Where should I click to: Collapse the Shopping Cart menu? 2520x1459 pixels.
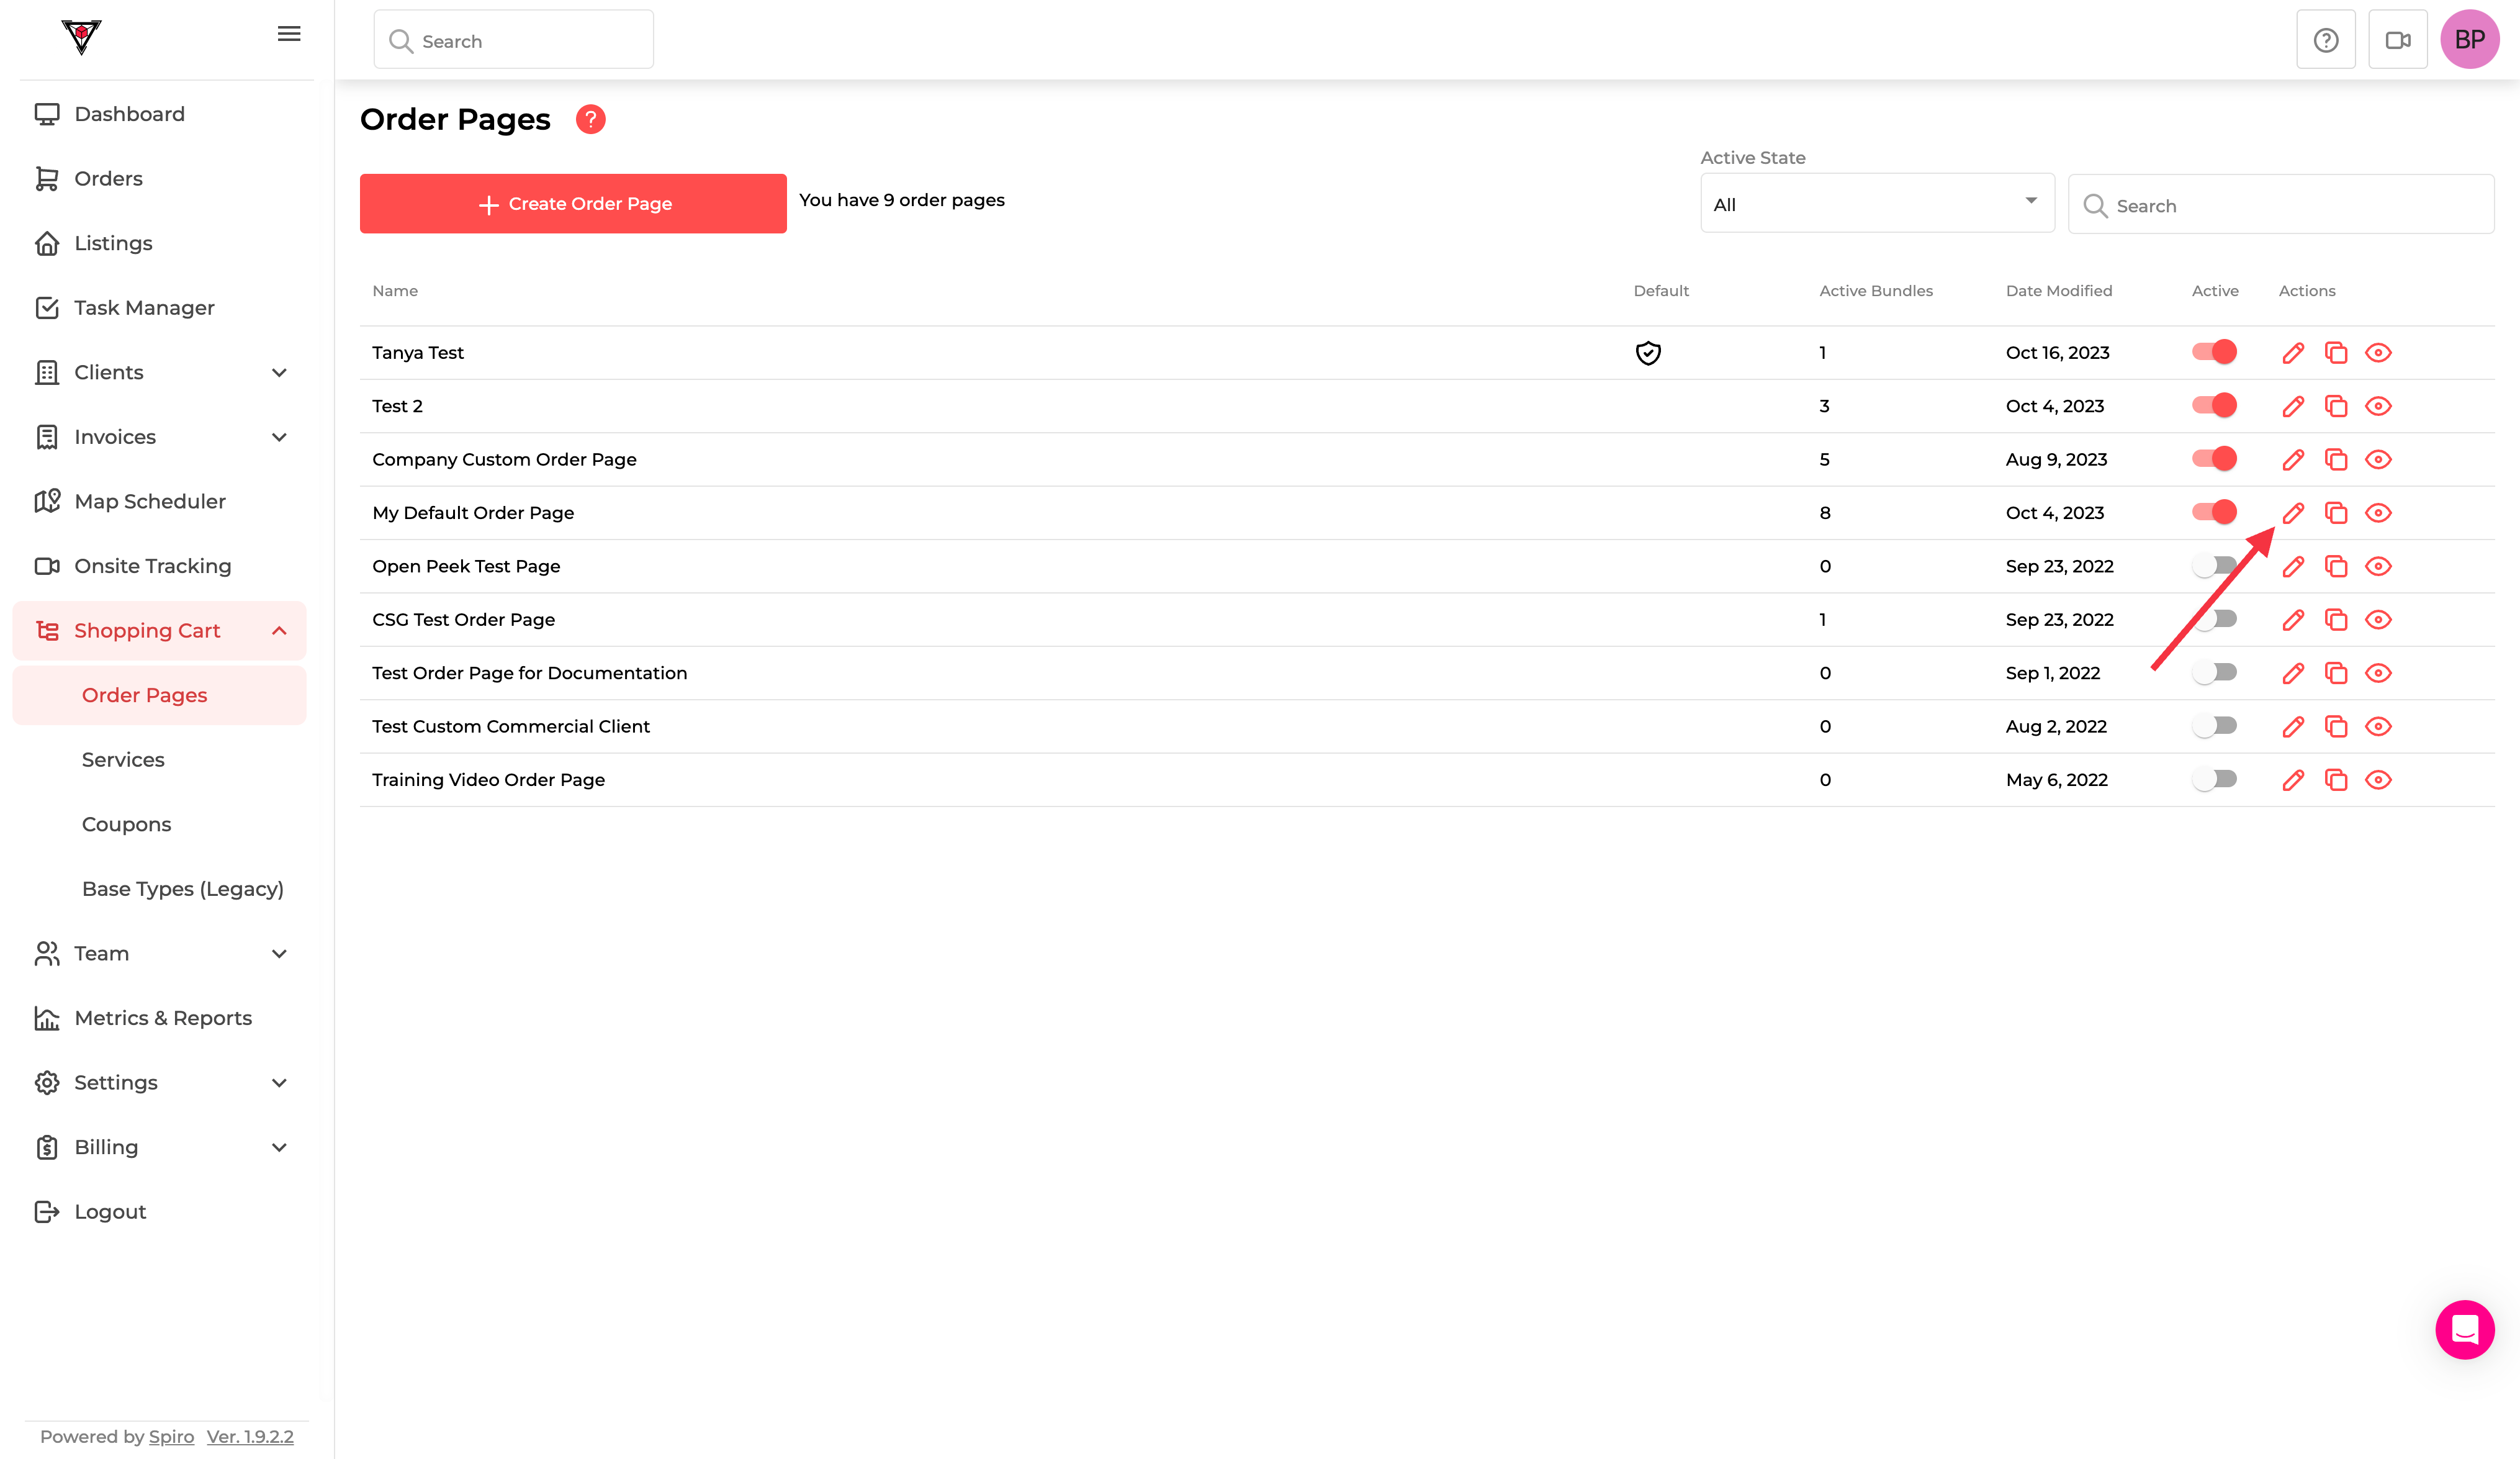point(160,631)
